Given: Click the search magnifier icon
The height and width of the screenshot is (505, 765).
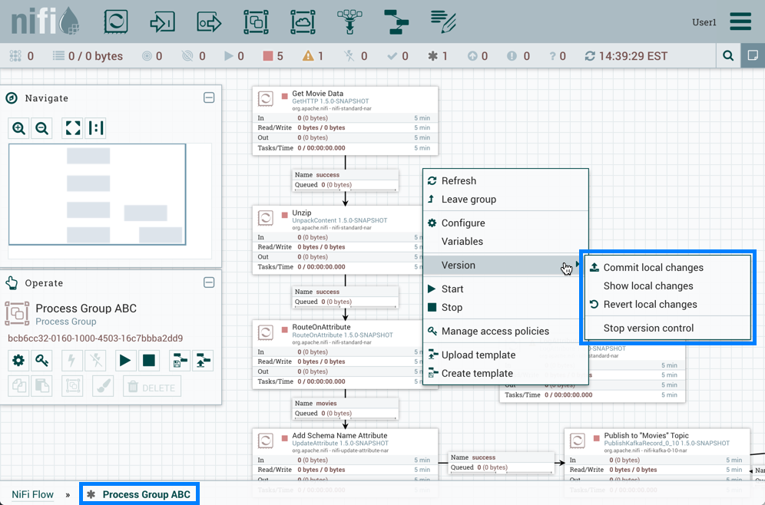Looking at the screenshot, I should 728,56.
